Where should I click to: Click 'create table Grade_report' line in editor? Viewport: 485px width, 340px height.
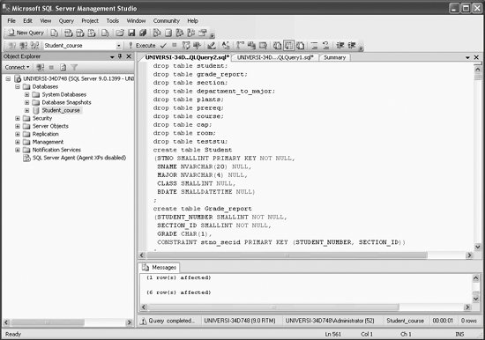202,209
